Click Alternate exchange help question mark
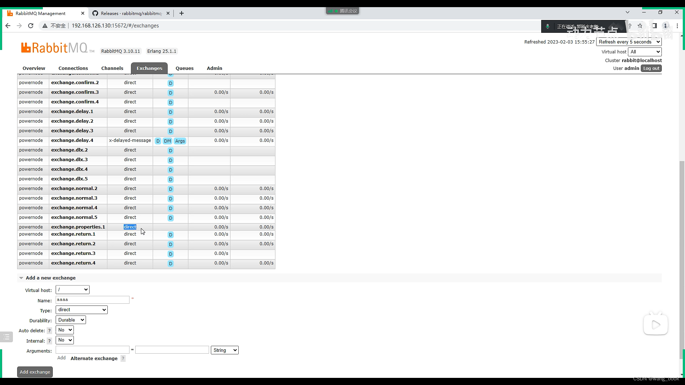Viewport: 685px width, 385px height. 123,359
